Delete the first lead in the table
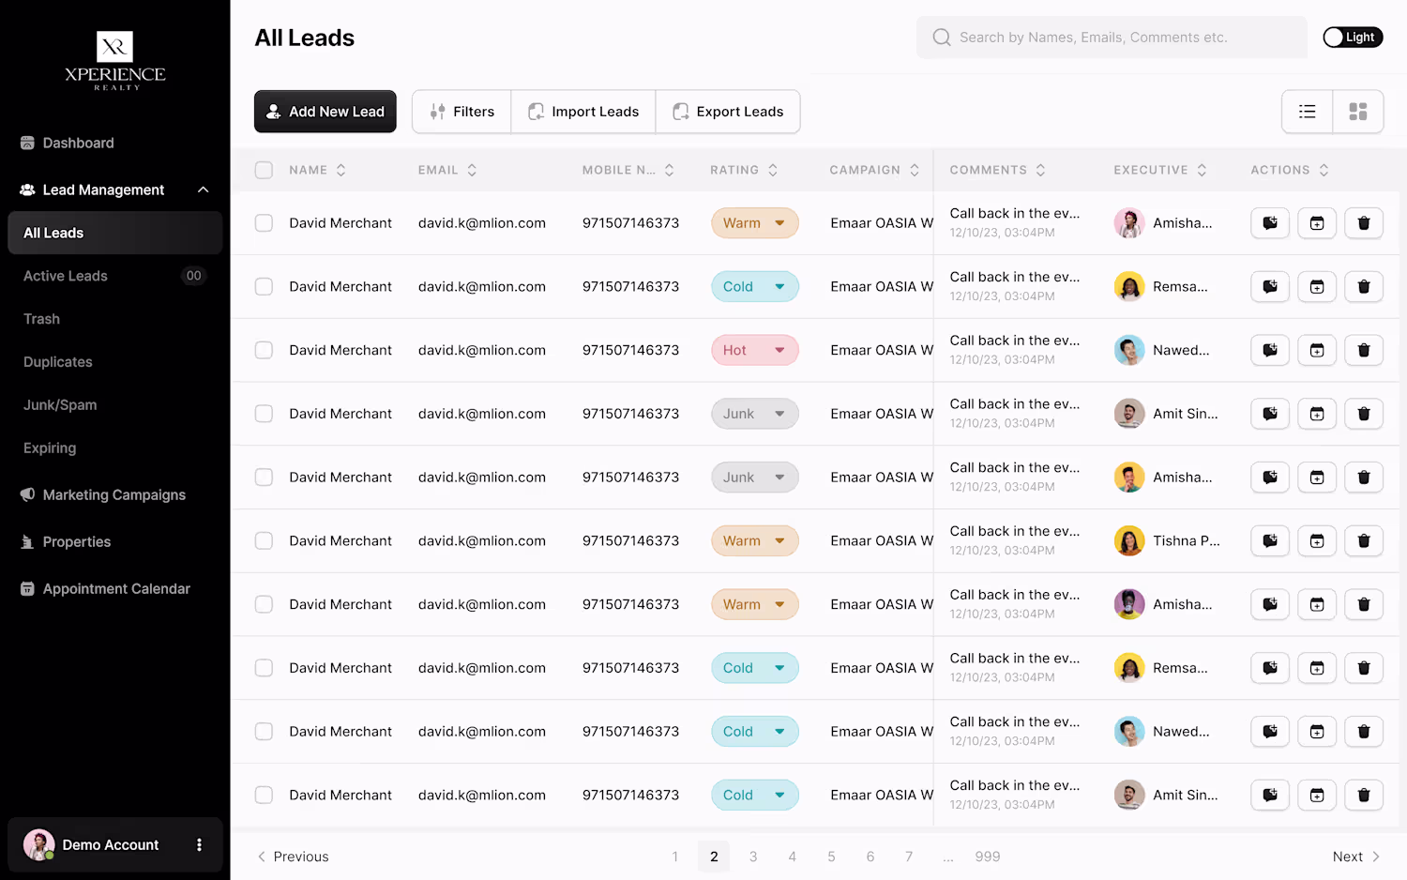Viewport: 1407px width, 880px height. pos(1364,223)
